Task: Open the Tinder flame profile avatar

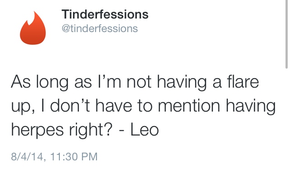Action: [x=33, y=28]
